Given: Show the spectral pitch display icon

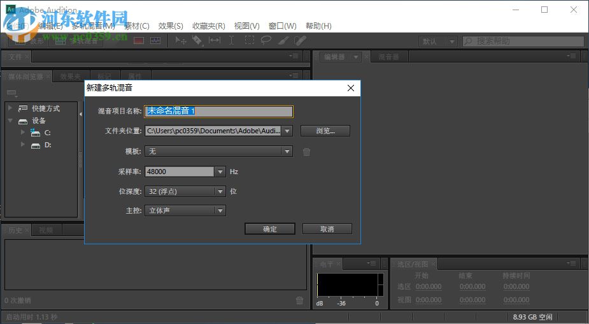Looking at the screenshot, I should point(155,40).
